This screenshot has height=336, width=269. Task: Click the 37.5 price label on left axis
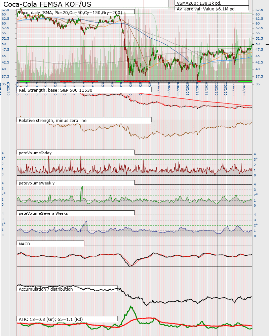[x=5, y=76]
